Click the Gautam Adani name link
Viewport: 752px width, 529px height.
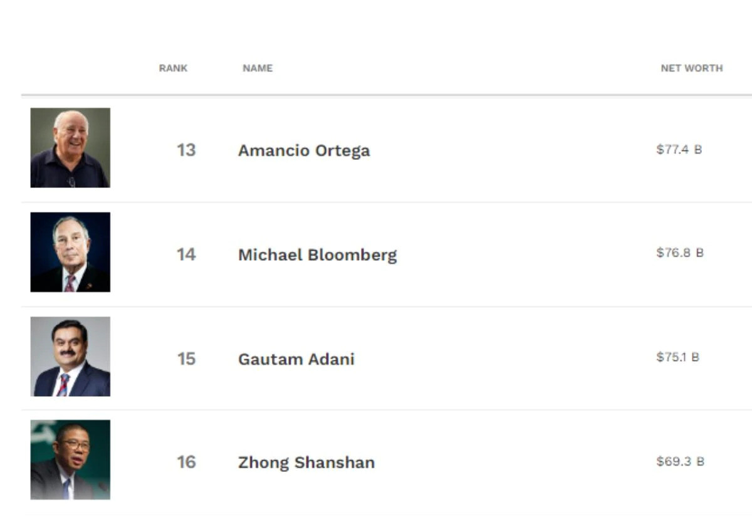(x=296, y=359)
